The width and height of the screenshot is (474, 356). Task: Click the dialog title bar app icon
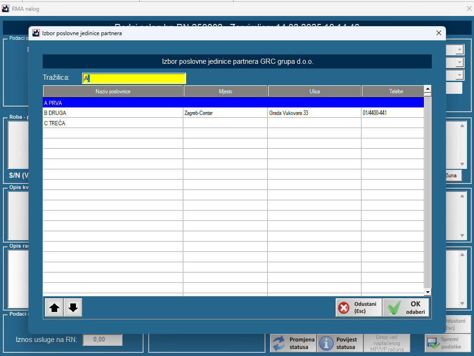coord(36,33)
